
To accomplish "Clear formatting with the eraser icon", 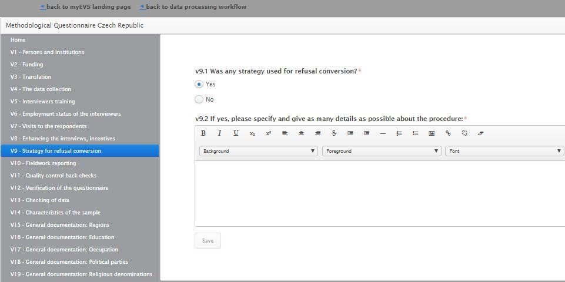I will click(481, 133).
